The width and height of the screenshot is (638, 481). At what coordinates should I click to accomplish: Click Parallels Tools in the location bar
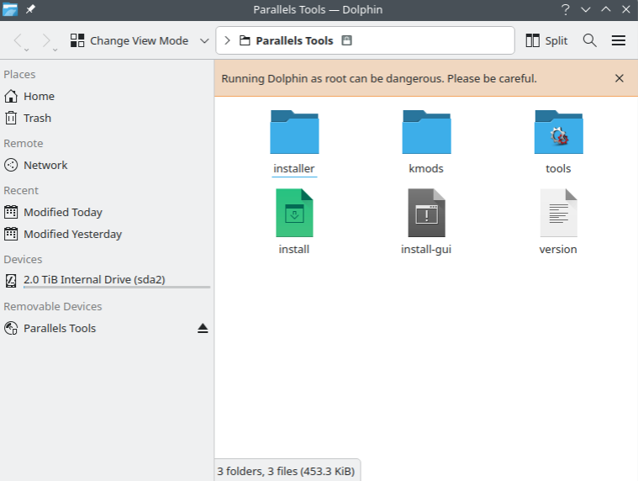coord(294,40)
